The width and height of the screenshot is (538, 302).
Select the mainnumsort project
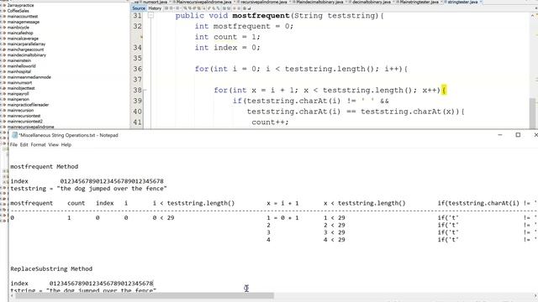pos(19,82)
